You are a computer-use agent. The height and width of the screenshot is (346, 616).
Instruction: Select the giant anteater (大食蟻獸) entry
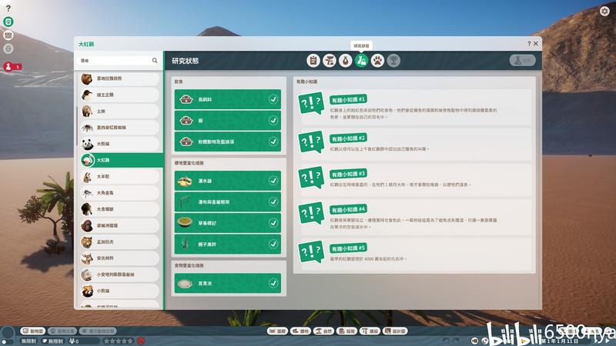click(x=120, y=209)
